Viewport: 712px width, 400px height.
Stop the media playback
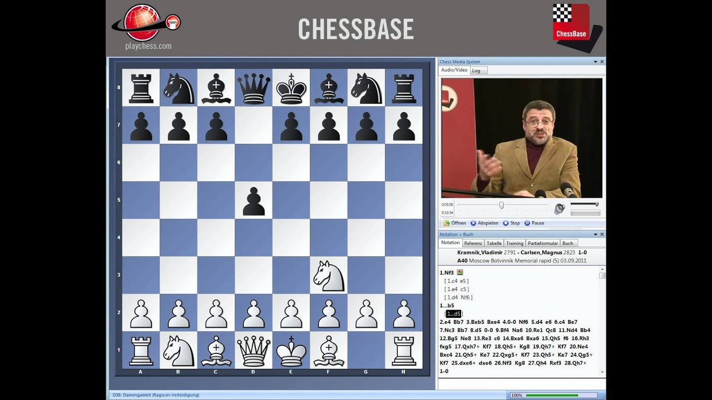[511, 223]
